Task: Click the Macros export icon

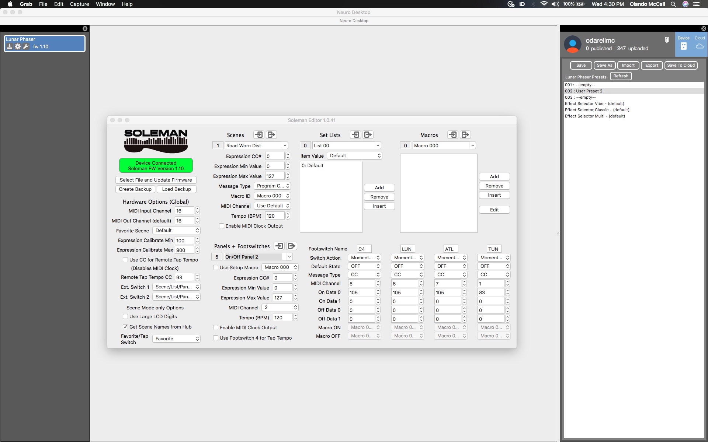Action: pyautogui.click(x=465, y=135)
